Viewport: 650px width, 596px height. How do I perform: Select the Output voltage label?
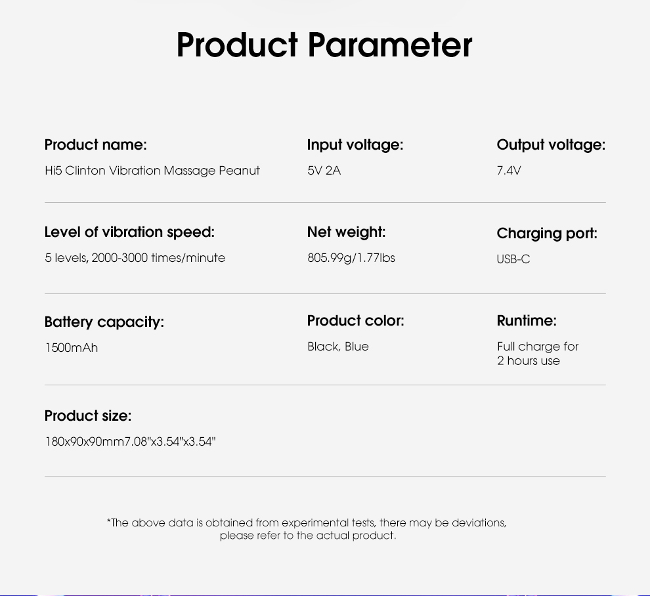coord(551,144)
